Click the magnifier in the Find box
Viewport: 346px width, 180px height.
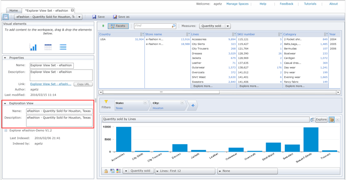[174, 26]
